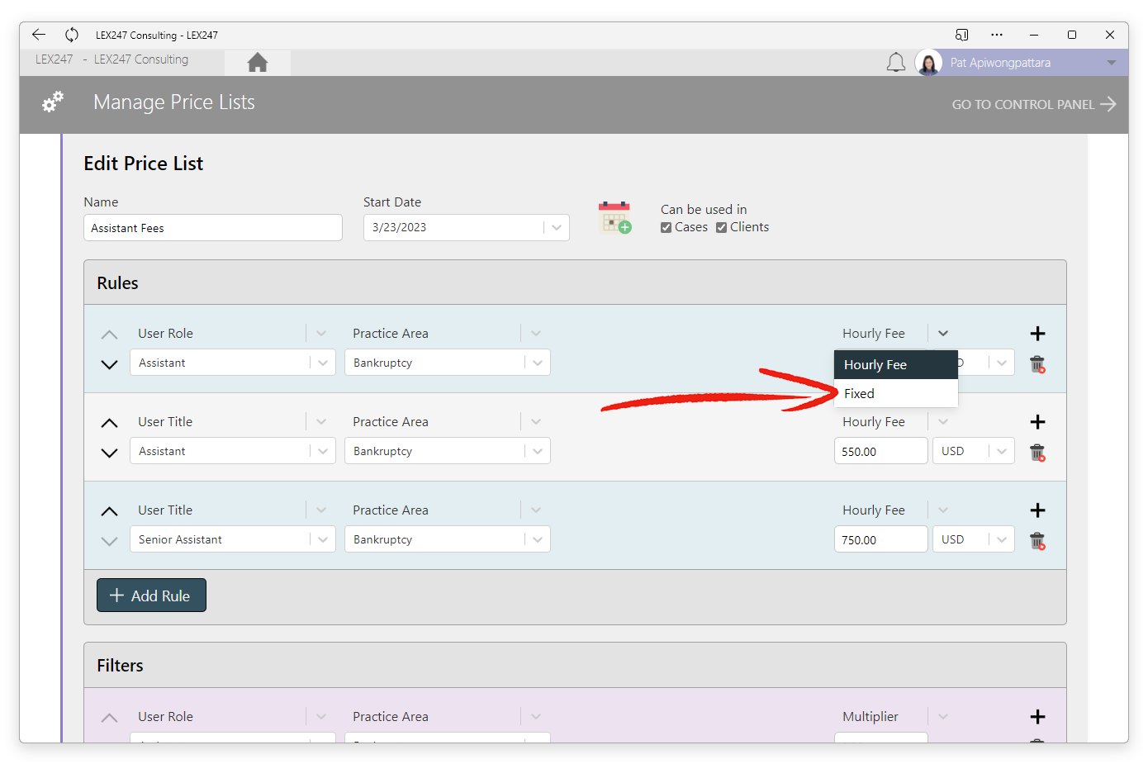The image size is (1148, 764).
Task: Go back with the back arrow
Action: coord(39,35)
